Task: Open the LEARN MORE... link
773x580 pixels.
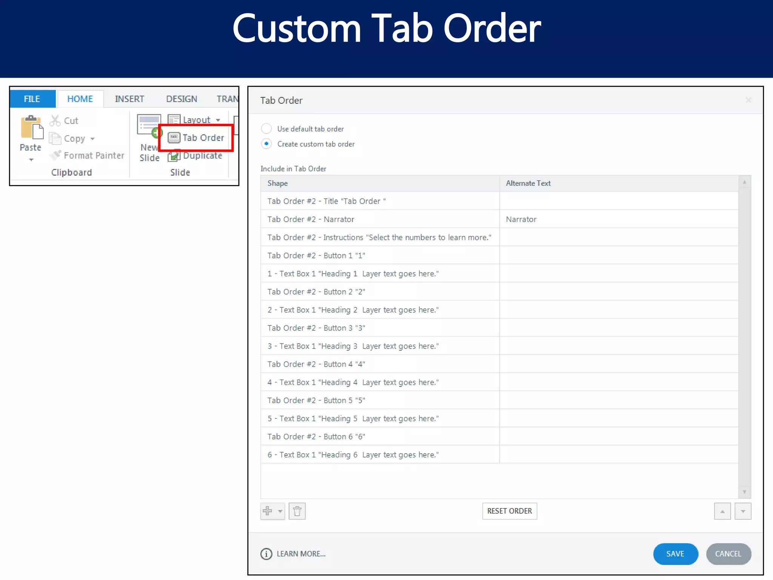Action: click(x=301, y=554)
